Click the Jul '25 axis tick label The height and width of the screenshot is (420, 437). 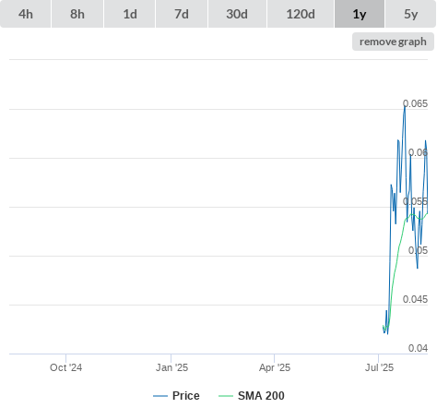[379, 367]
